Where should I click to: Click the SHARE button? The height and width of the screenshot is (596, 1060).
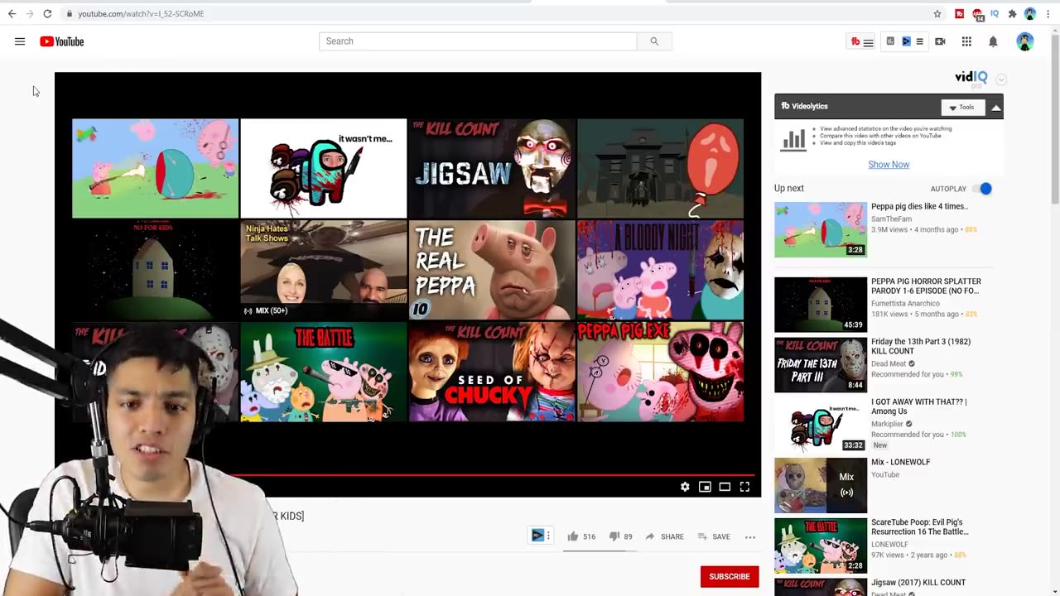tap(664, 536)
